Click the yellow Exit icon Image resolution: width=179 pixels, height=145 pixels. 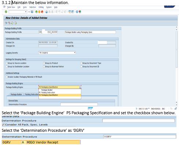(39, 12)
